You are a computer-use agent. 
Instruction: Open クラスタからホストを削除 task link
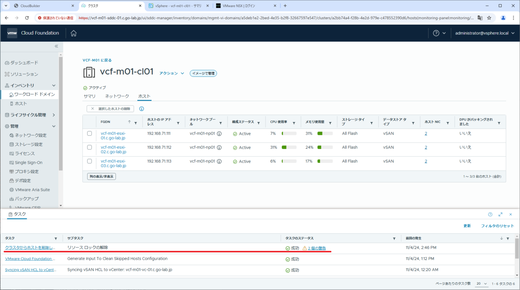coord(30,248)
